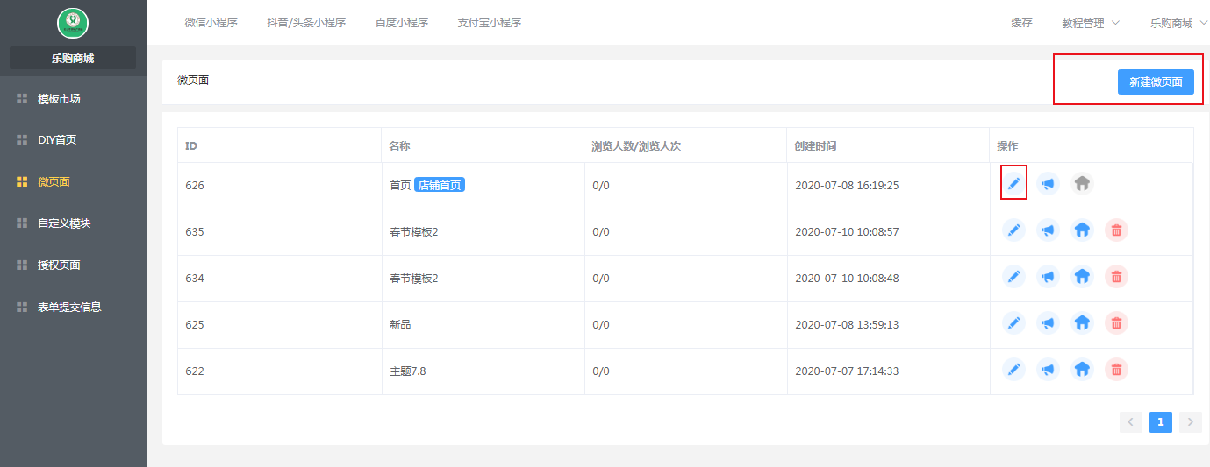Click timestamp 2020-07-10 10:08:48
The image size is (1210, 467).
(847, 278)
